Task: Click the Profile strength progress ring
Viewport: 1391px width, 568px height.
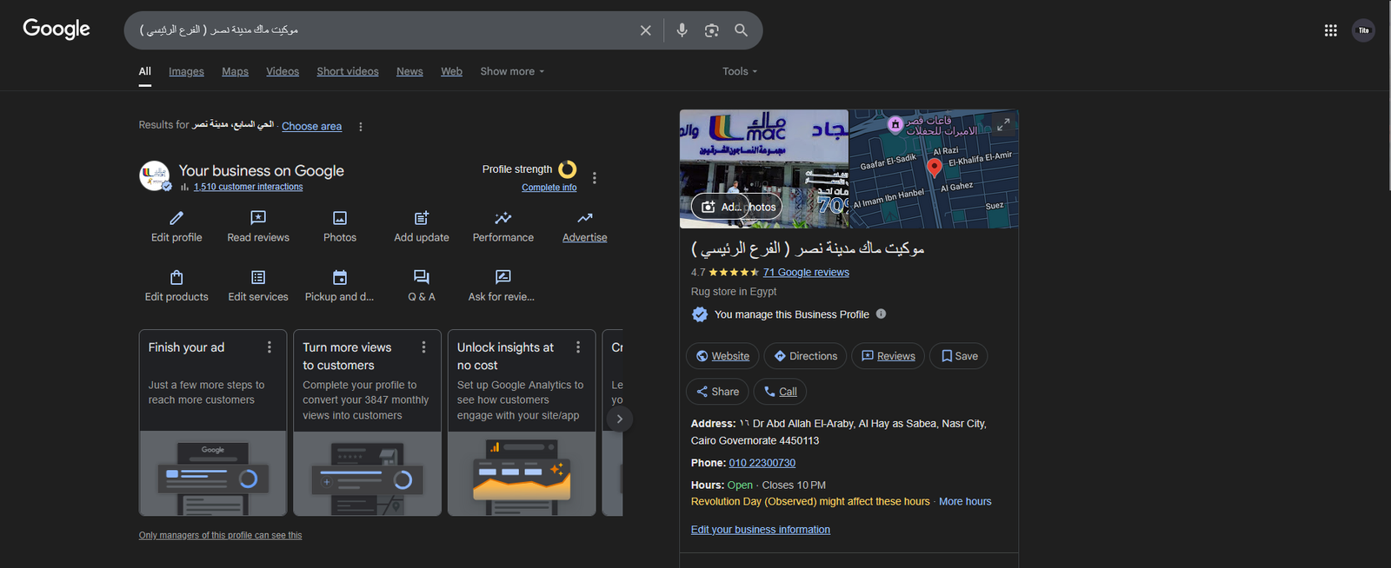Action: coord(567,169)
